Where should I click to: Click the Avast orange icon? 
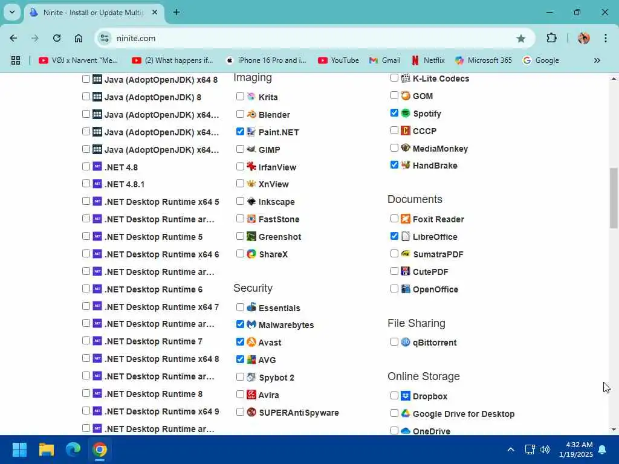251,342
